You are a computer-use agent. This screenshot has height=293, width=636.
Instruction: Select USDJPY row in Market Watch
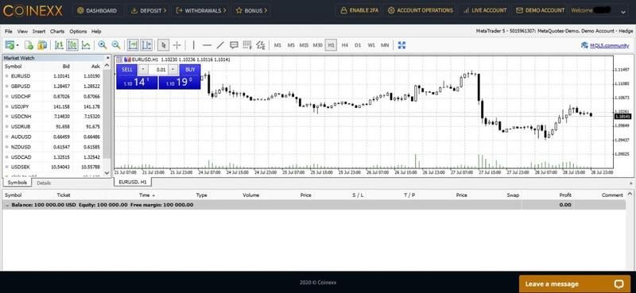tap(52, 106)
